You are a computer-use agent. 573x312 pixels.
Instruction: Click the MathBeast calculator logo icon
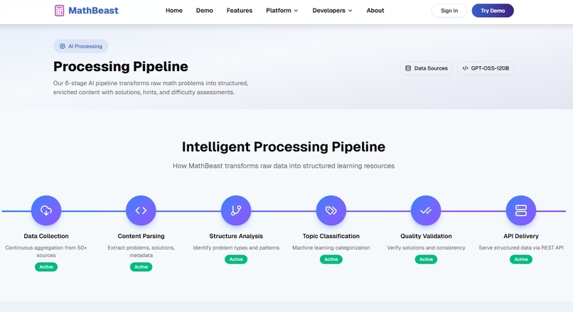pos(59,11)
